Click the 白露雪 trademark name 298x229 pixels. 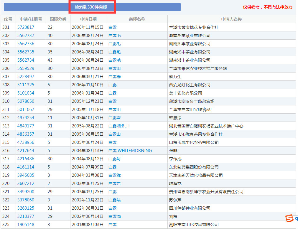(115, 118)
